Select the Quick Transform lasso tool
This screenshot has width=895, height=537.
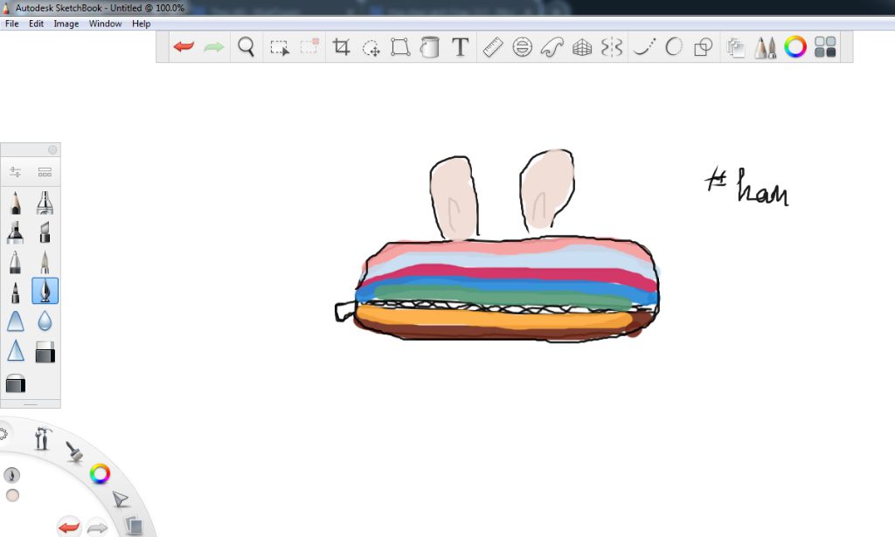(371, 47)
